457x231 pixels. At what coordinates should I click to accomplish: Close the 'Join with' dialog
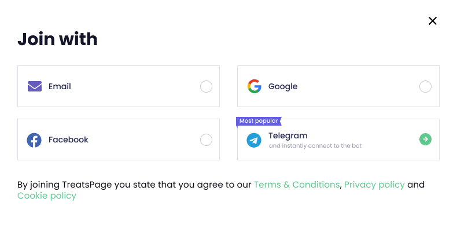pos(433,21)
